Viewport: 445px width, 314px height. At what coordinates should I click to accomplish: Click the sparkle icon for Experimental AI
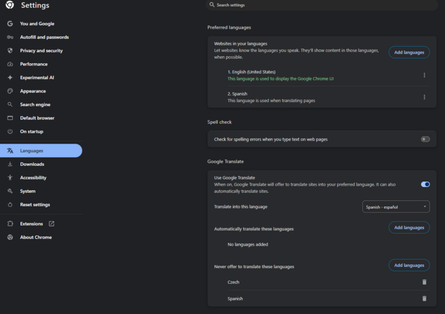pos(10,77)
